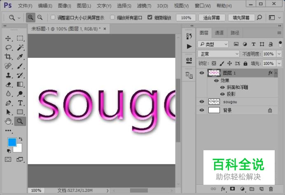Toggle Quick Mask mode
Viewport: 285px width, 195px height.
pos(8,159)
